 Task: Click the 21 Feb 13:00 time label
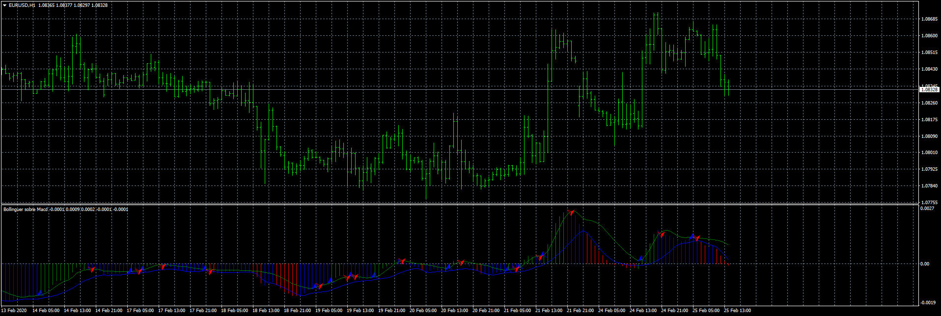(x=549, y=310)
